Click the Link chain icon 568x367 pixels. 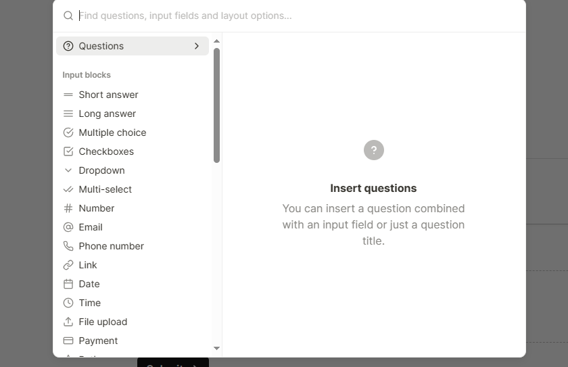[68, 265]
